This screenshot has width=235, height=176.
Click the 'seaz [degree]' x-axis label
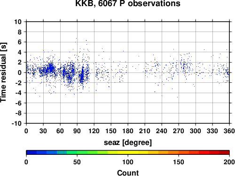coord(128,143)
